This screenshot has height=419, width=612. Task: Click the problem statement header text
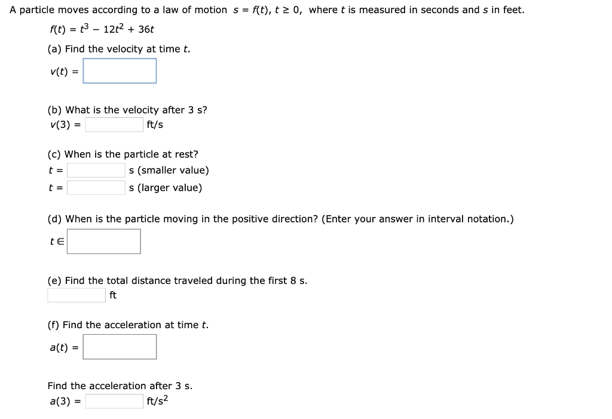[267, 10]
